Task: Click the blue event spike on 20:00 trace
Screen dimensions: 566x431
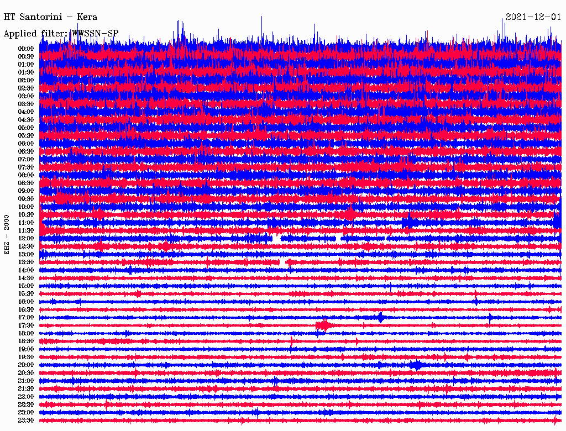Action: (417, 365)
